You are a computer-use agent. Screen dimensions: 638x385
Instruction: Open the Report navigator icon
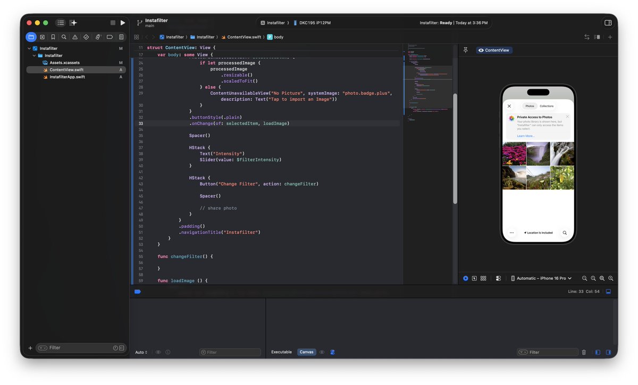[x=121, y=37]
